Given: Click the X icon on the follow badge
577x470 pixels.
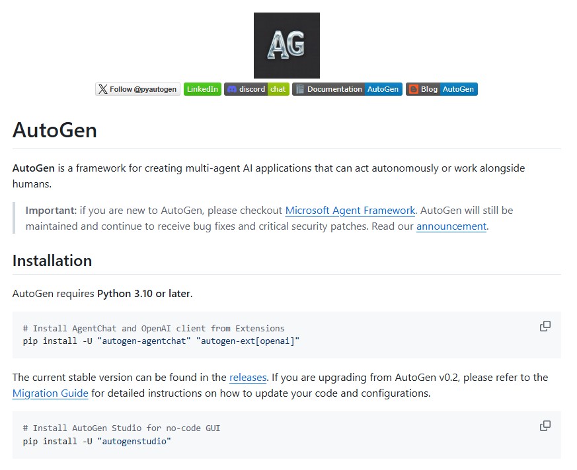Looking at the screenshot, I should pos(103,89).
